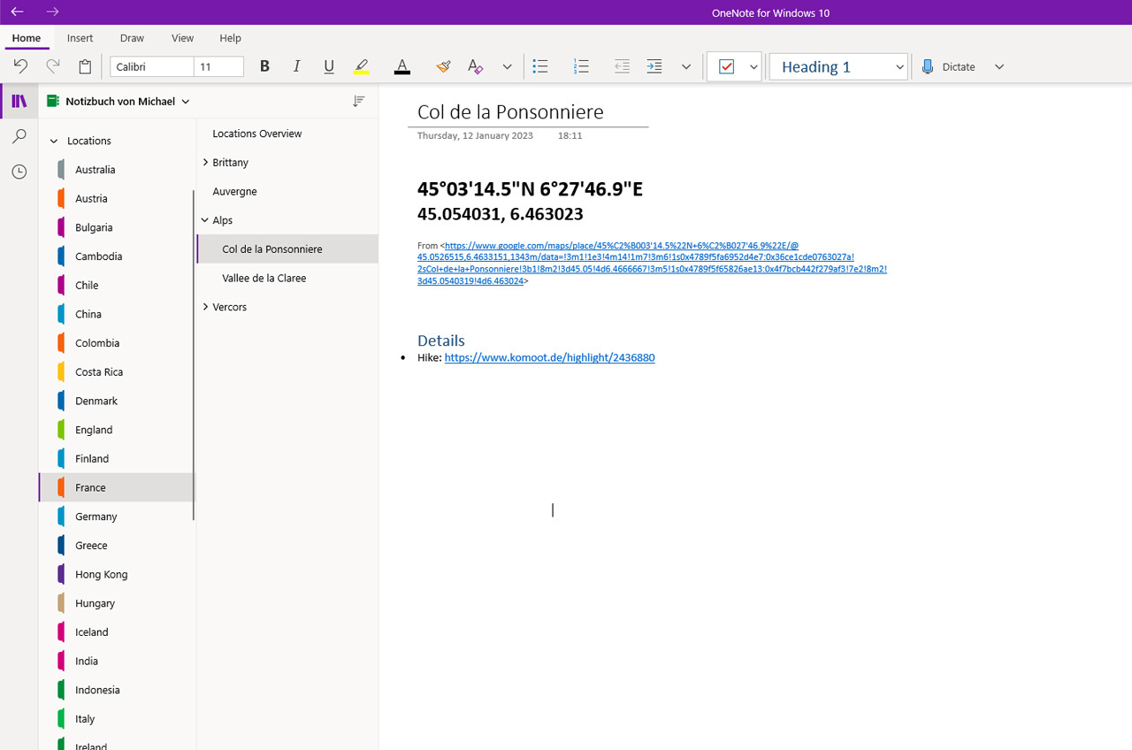Click the Details heading
1132x750 pixels.
440,341
